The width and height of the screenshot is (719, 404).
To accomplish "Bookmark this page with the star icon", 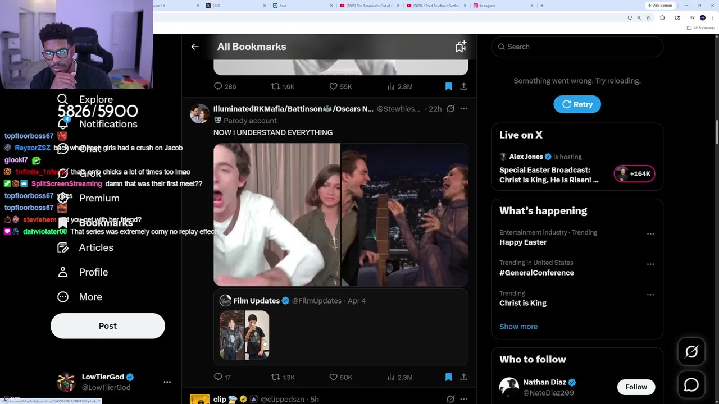I will (x=648, y=18).
